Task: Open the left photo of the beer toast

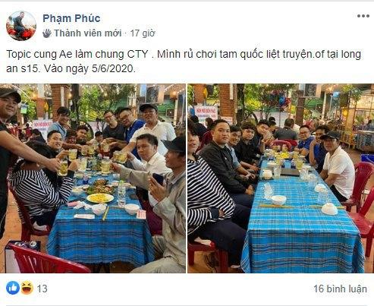Action: pos(93,178)
